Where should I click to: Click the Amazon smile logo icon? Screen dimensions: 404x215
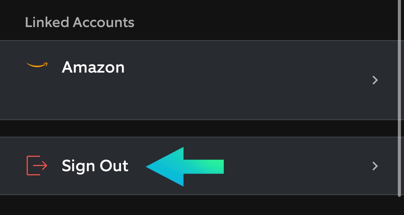tap(37, 65)
